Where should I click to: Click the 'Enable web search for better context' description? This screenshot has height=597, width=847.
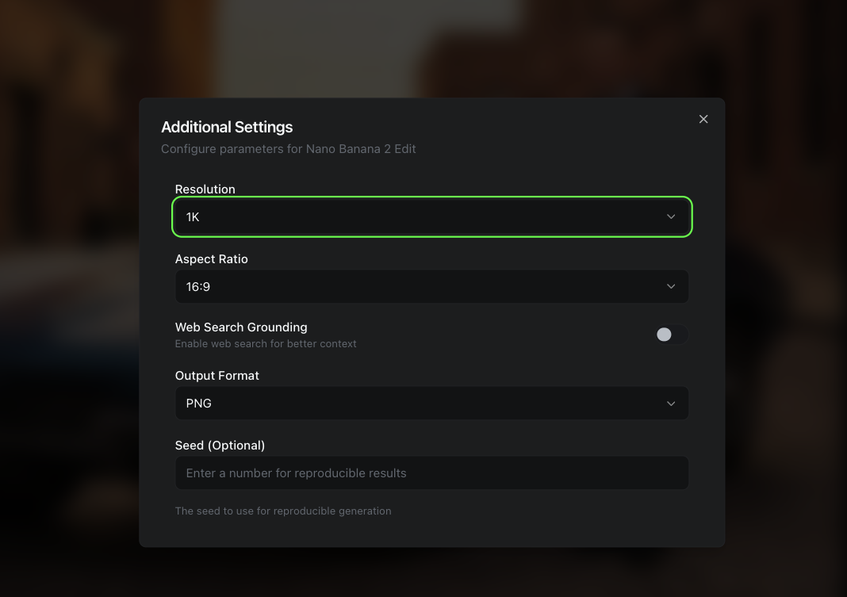click(x=266, y=343)
